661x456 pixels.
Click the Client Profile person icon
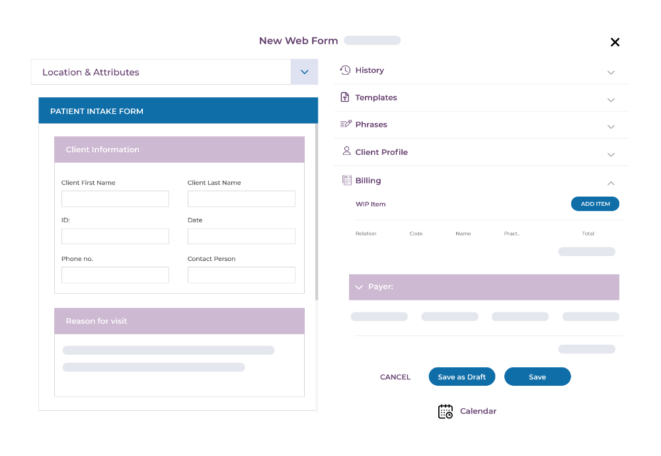click(x=346, y=152)
